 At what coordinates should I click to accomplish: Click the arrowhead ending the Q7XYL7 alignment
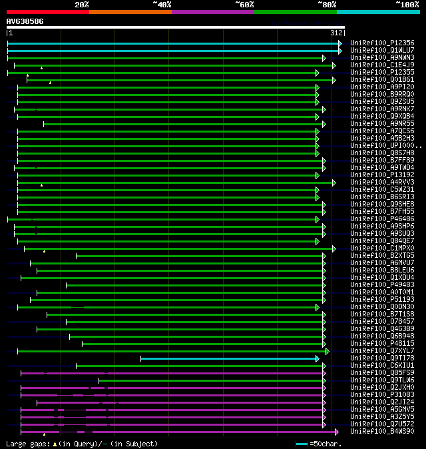327,351
